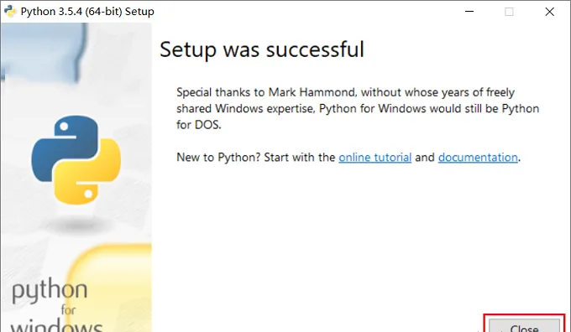Image resolution: width=571 pixels, height=332 pixels.
Task: Open the documentation link
Action: coord(478,157)
